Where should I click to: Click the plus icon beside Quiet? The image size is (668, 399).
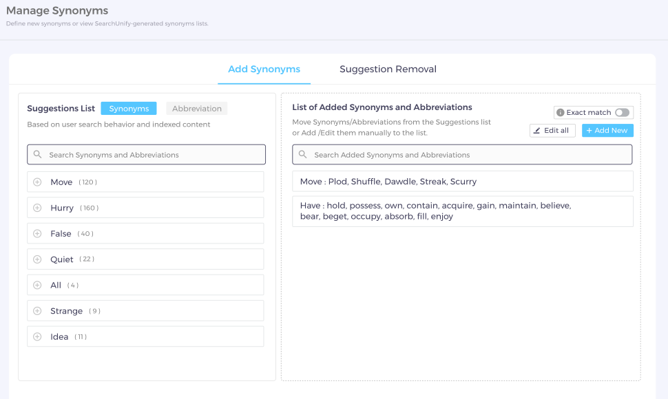37,259
